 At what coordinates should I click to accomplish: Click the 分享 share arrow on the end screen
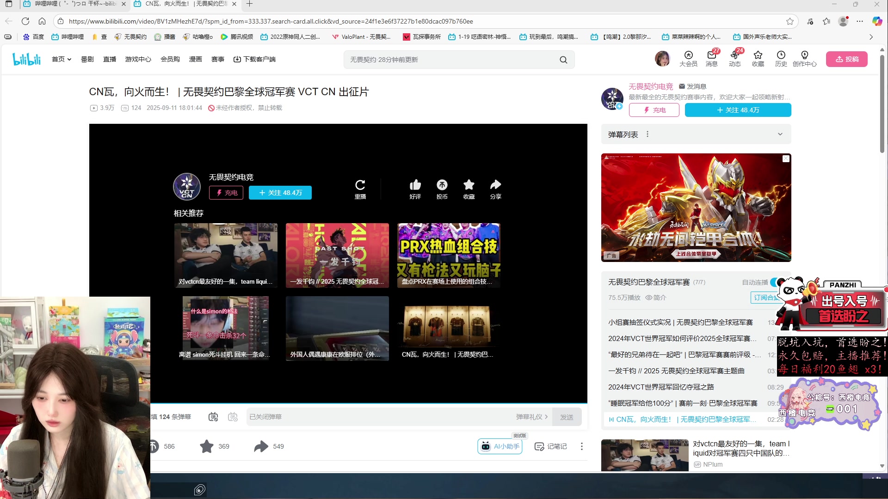[x=495, y=185]
